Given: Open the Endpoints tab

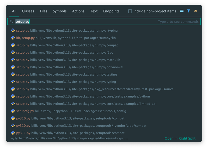Looking at the screenshot, I should (x=111, y=11).
